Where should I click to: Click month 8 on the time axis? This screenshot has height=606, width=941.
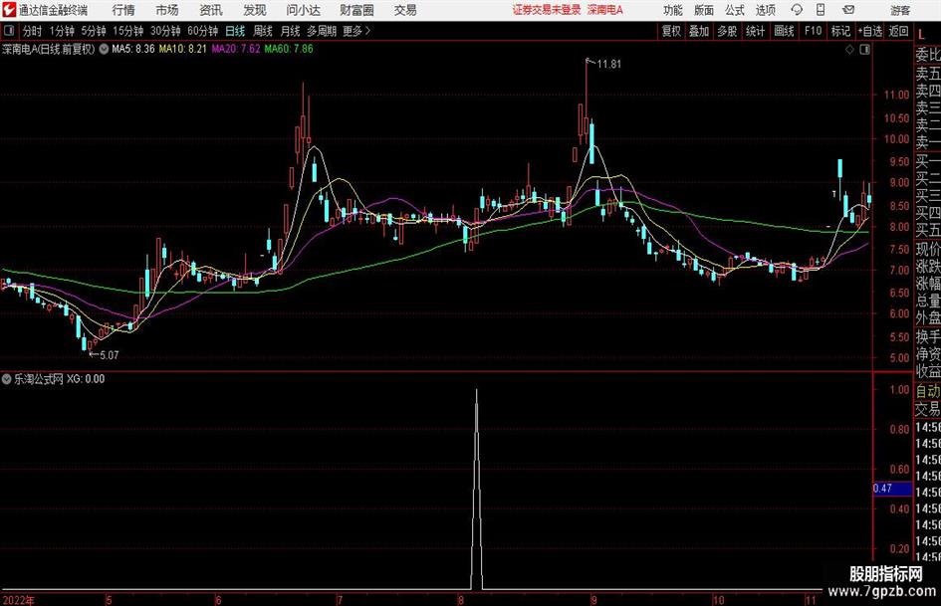461,600
